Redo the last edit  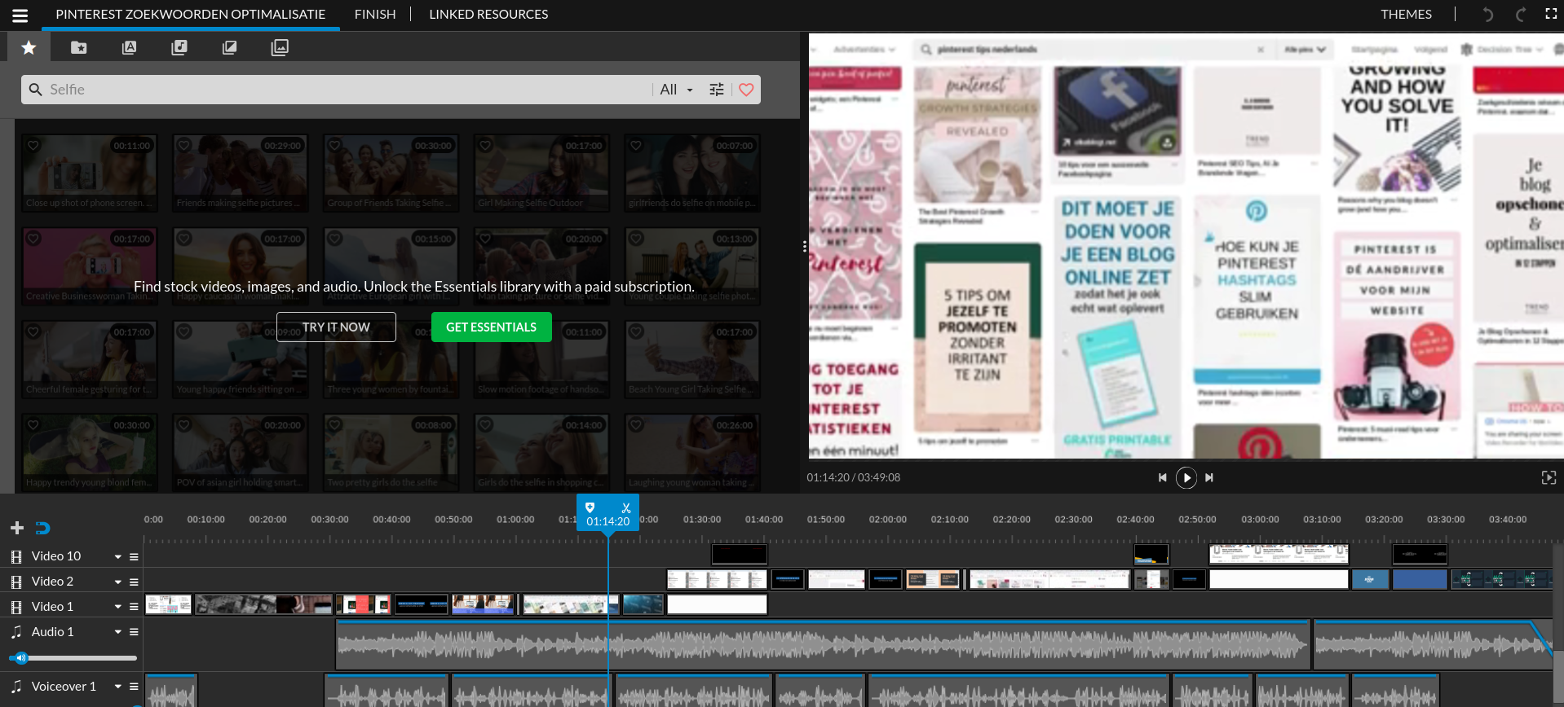coord(1520,15)
